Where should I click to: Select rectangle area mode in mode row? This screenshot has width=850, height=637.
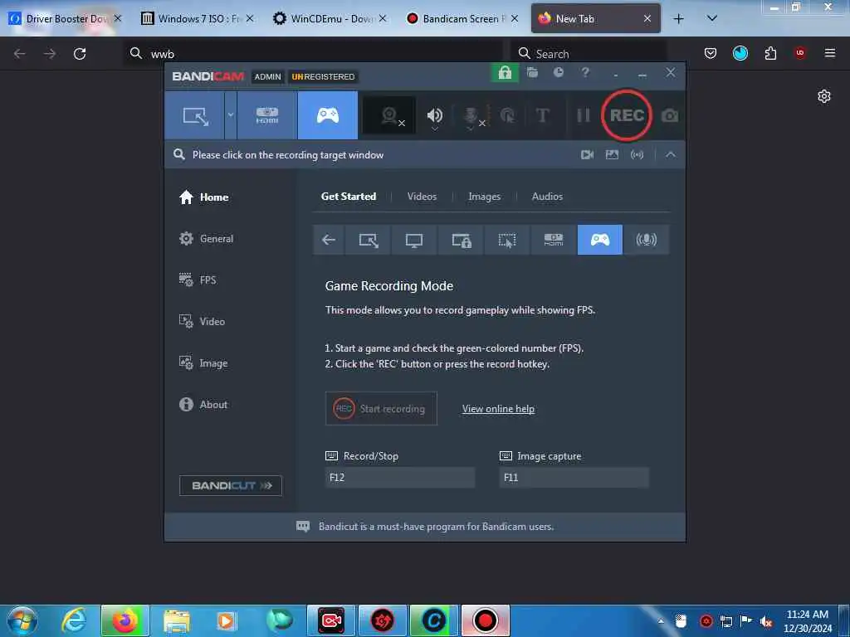click(368, 240)
